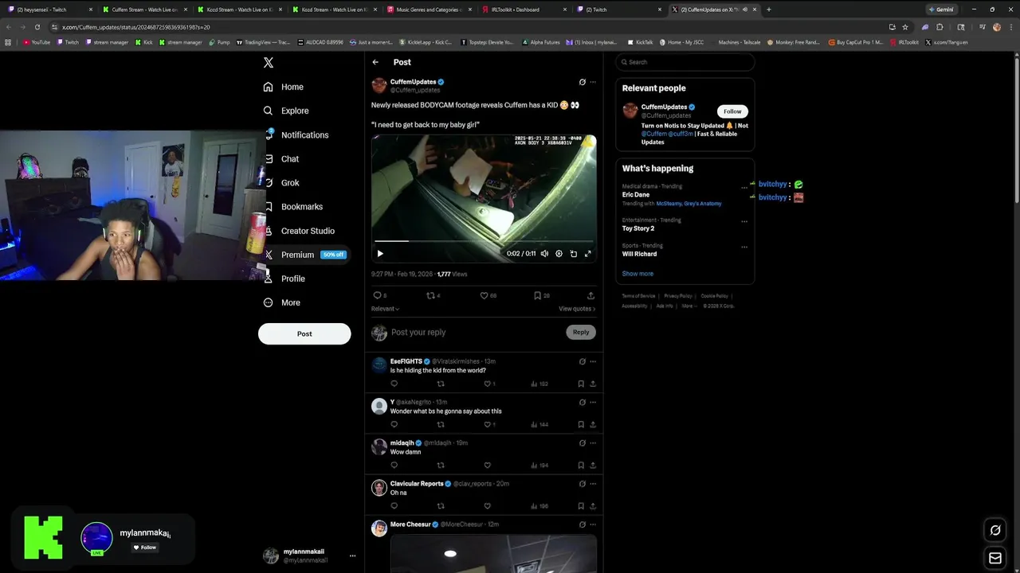Image resolution: width=1020 pixels, height=573 pixels.
Task: Open a new browser tab
Action: click(x=768, y=10)
